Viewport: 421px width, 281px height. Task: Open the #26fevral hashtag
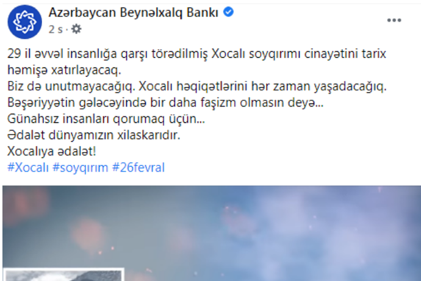(139, 167)
